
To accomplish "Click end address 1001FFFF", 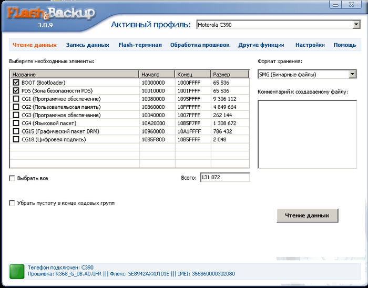I will 189,91.
